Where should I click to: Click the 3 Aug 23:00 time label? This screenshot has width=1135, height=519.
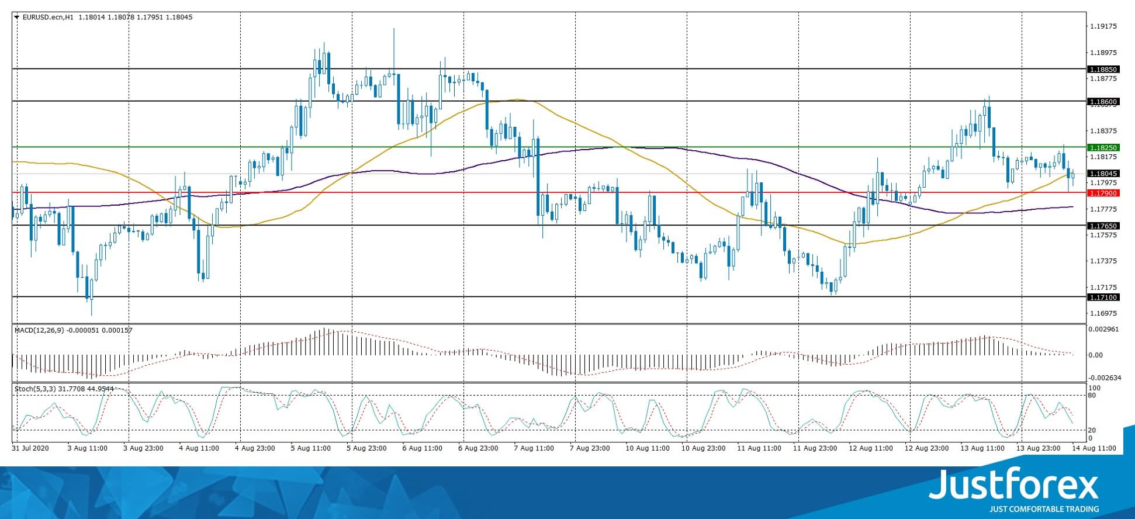click(x=144, y=448)
